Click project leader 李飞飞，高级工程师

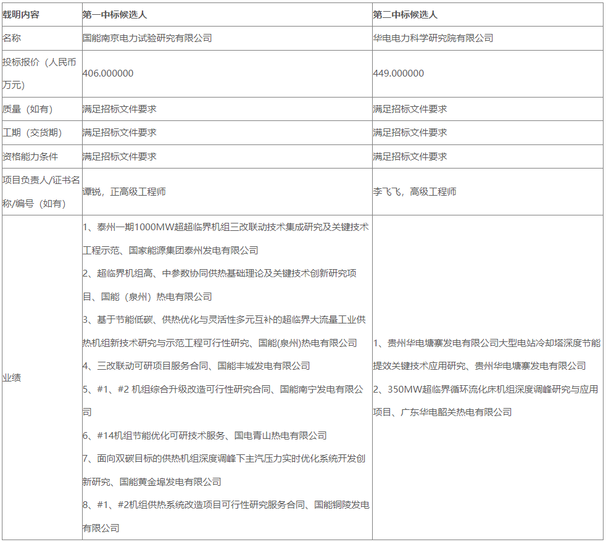click(x=415, y=192)
